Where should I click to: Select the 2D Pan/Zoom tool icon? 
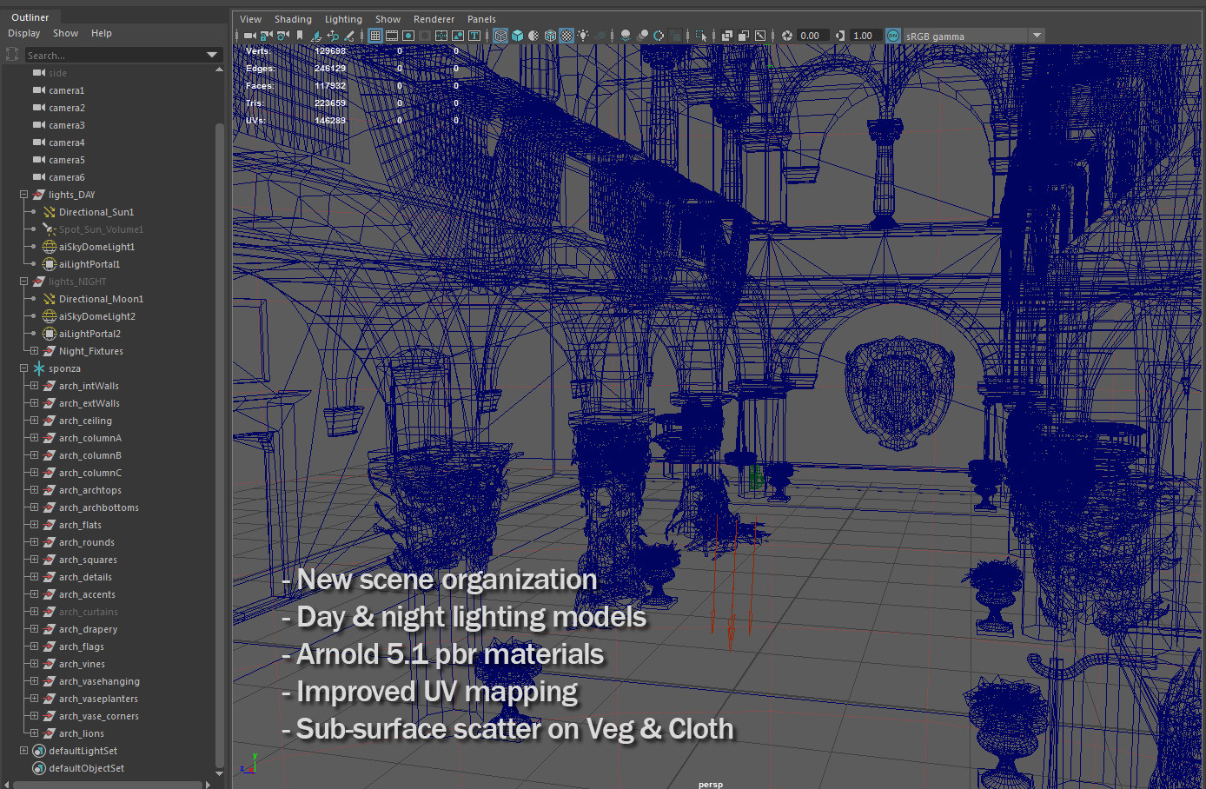(x=333, y=36)
